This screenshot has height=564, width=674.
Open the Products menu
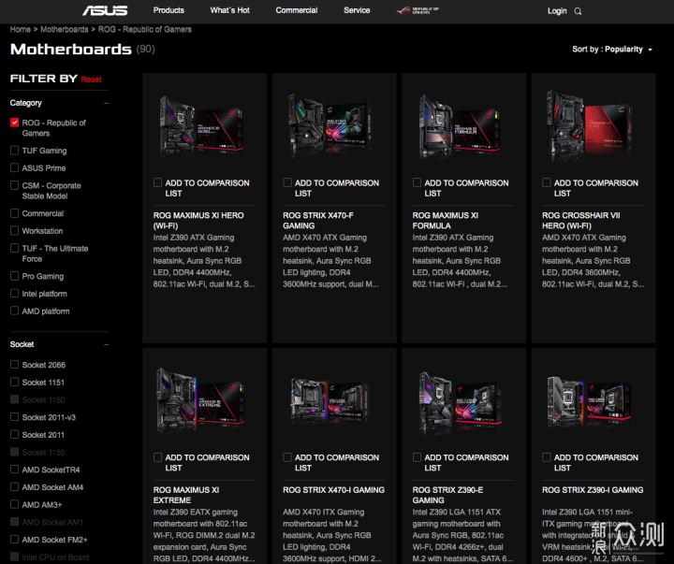pos(168,10)
